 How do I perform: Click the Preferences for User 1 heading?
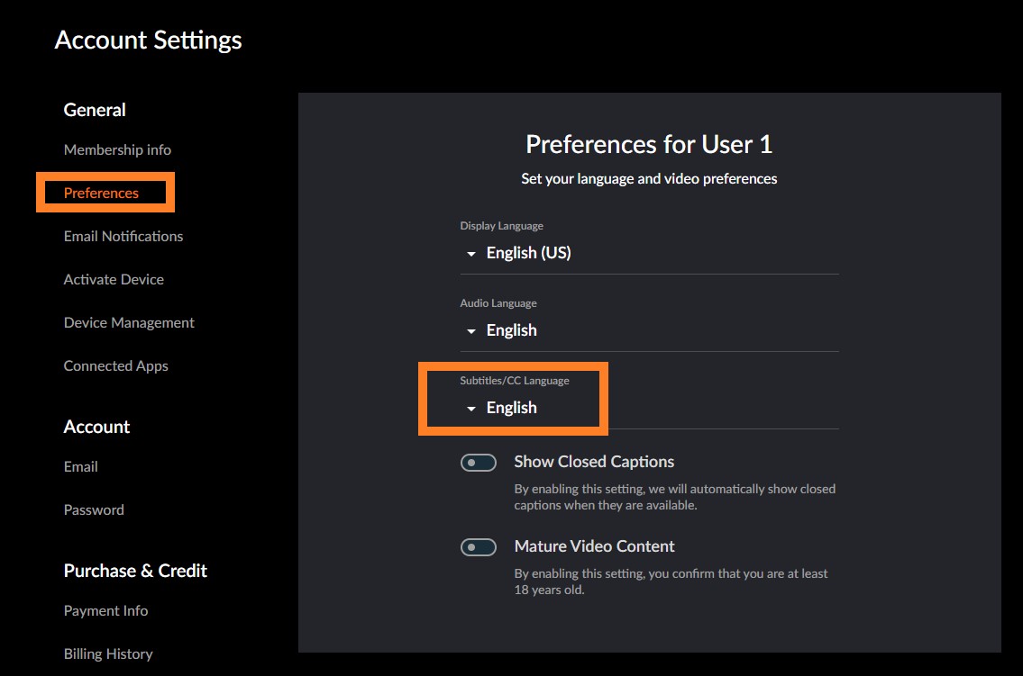pos(649,144)
